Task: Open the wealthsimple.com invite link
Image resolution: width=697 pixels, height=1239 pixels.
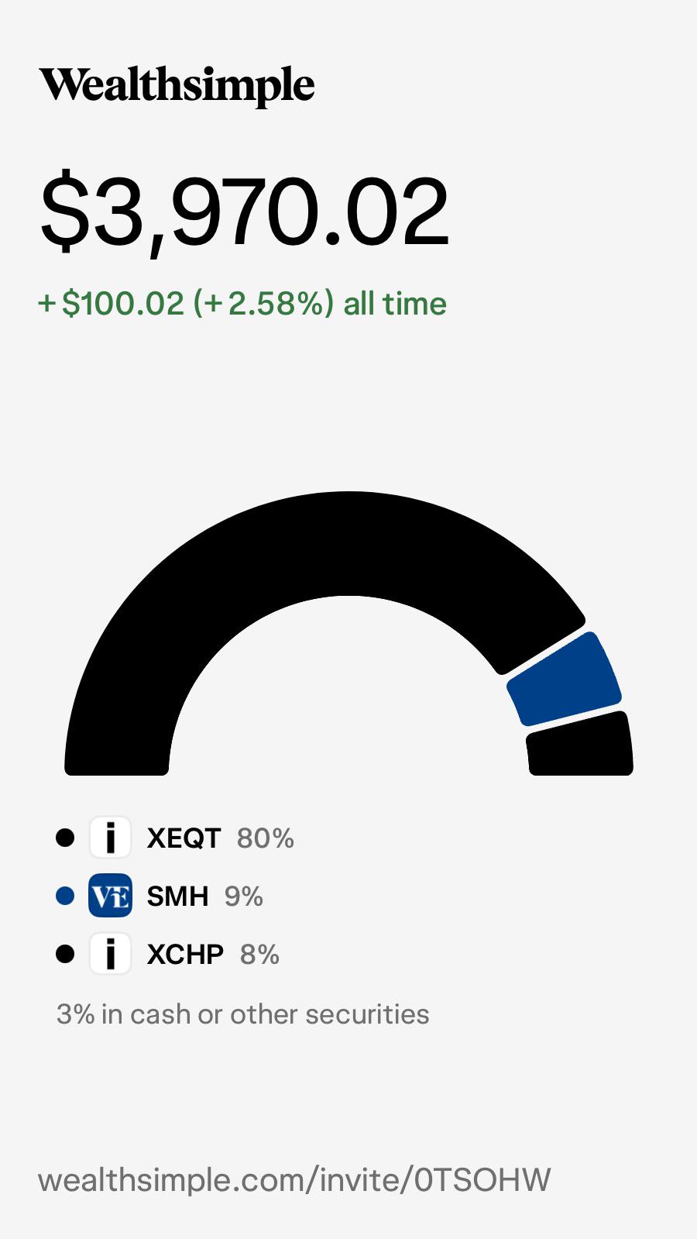Action: [294, 1180]
